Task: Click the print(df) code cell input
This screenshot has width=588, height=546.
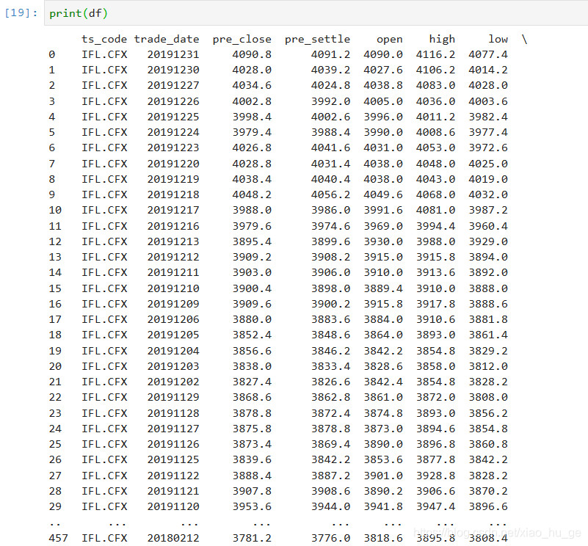Action: (316, 13)
